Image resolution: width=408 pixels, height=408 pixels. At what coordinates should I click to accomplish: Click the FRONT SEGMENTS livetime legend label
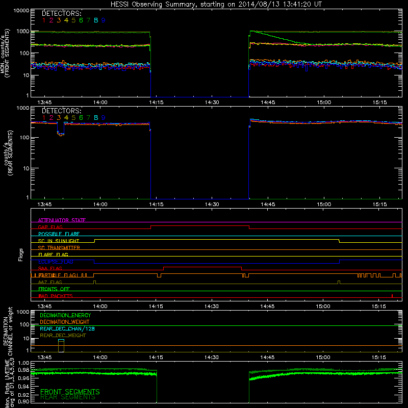tap(70, 392)
